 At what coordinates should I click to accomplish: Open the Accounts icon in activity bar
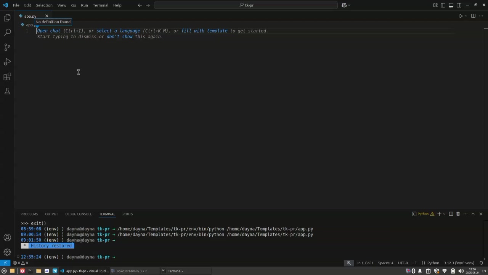click(x=7, y=238)
